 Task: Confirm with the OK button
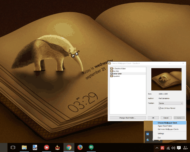click(153, 118)
